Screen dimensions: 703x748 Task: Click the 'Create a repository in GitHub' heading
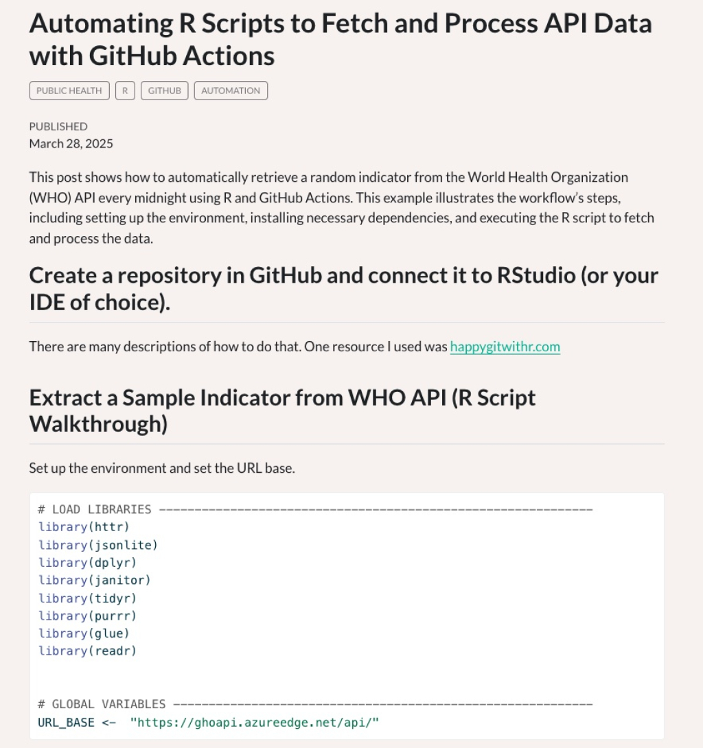point(344,289)
